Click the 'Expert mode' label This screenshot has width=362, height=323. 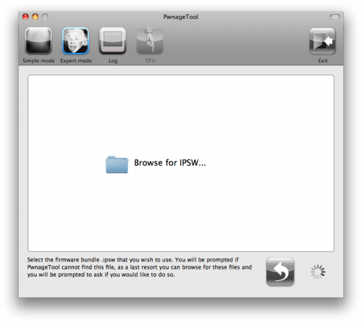(76, 61)
